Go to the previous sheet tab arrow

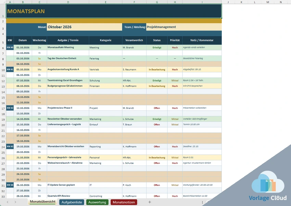coord(8,202)
